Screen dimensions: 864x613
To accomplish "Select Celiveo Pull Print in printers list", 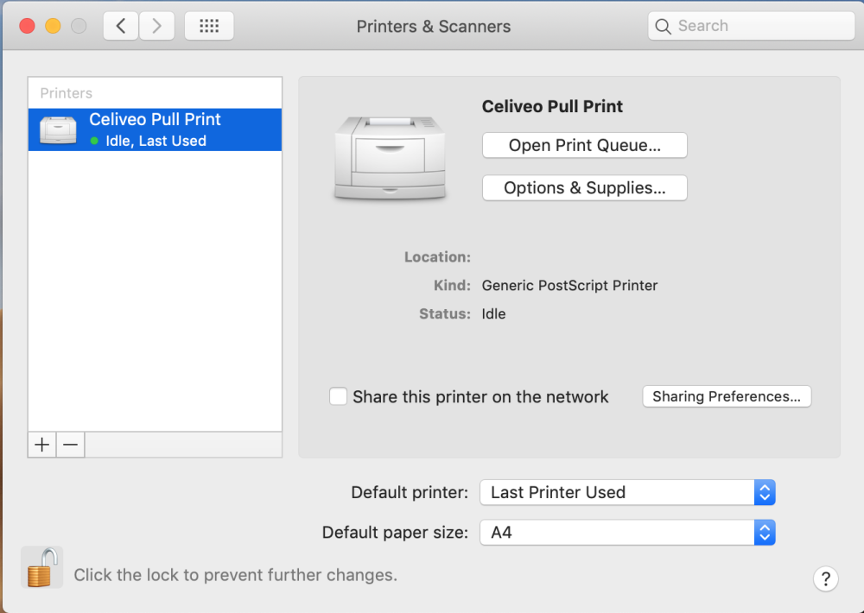I will (155, 130).
